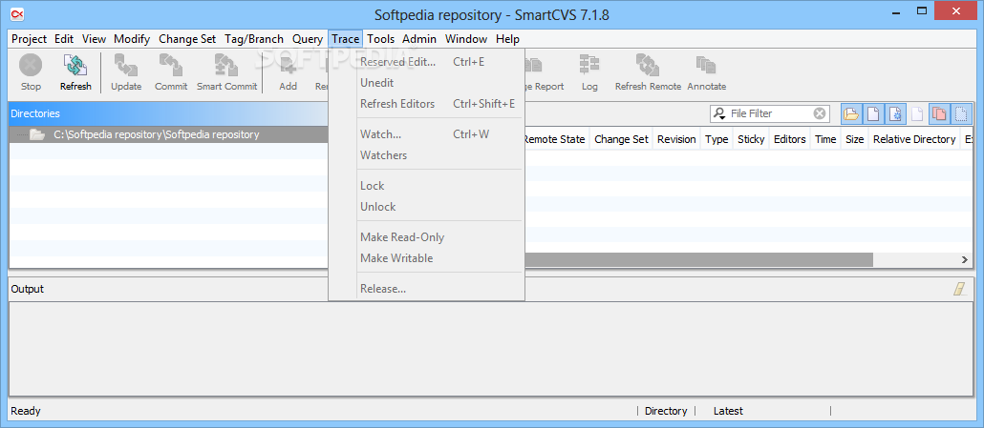
Task: Close the open Trace menu
Action: pos(346,39)
